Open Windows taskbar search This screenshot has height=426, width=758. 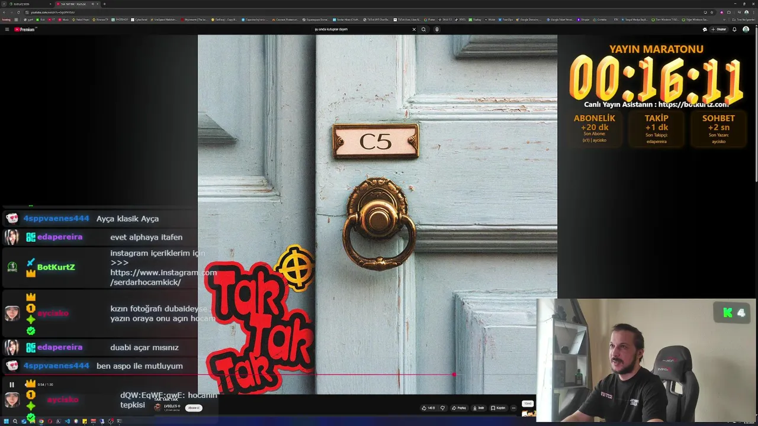tap(15, 421)
